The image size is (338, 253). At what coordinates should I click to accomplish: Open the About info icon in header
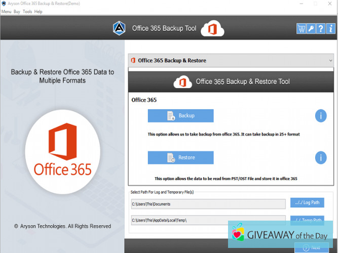click(x=330, y=29)
